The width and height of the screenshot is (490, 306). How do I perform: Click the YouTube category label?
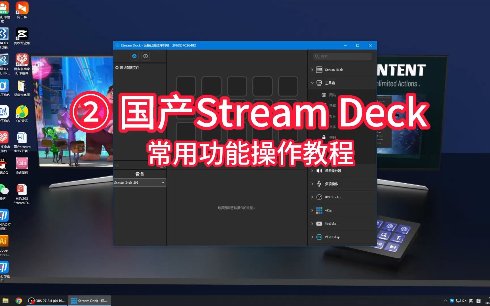pos(331,224)
